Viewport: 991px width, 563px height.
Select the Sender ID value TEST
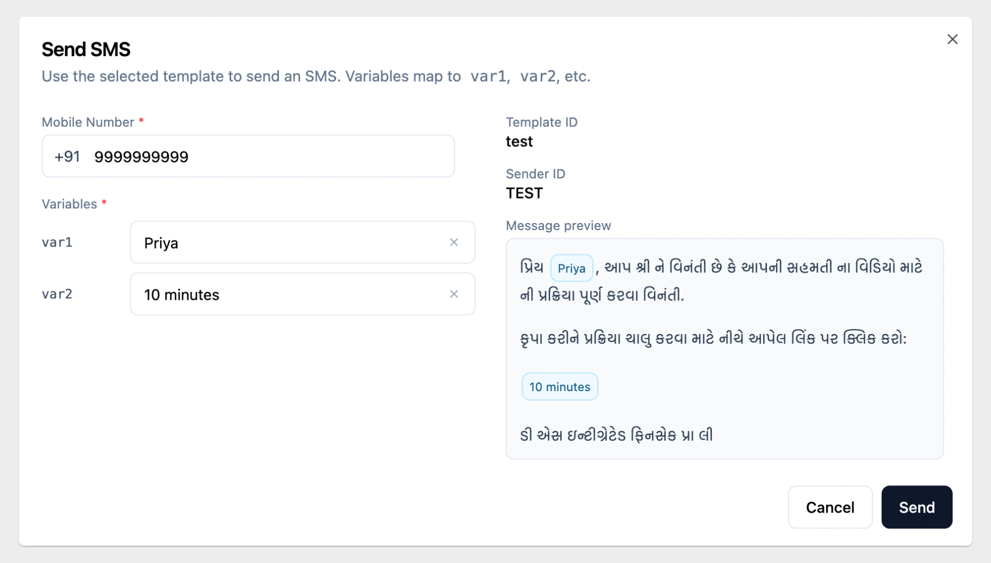point(524,193)
